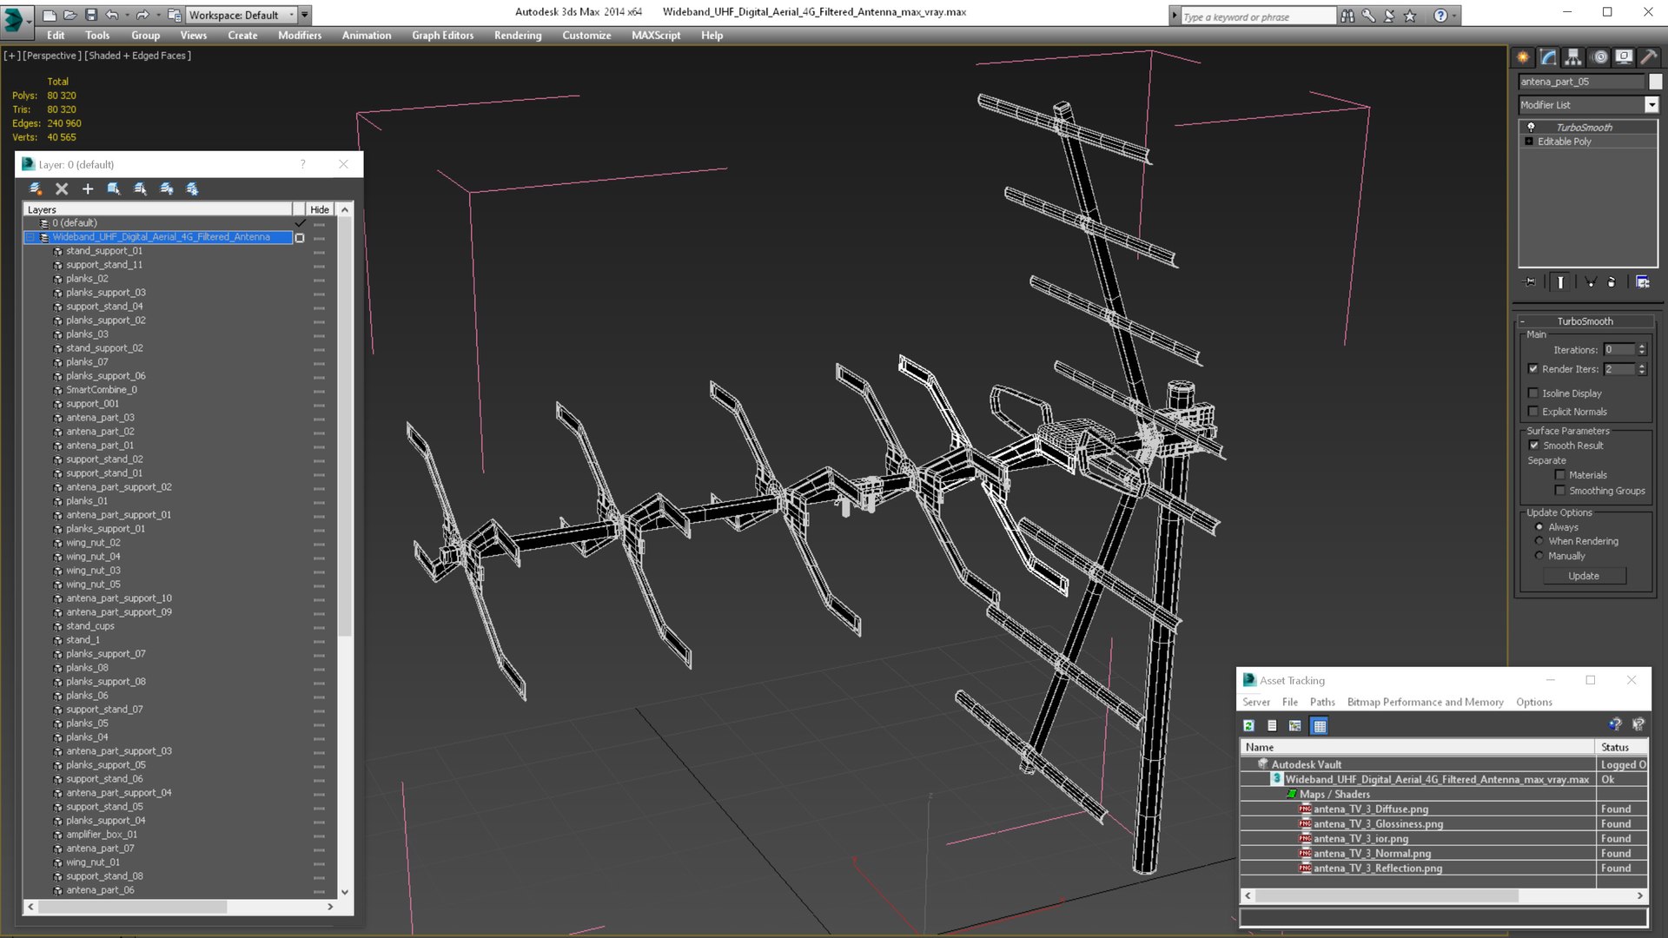Refresh the Asset Tracking list
The width and height of the screenshot is (1668, 938).
[x=1248, y=726]
